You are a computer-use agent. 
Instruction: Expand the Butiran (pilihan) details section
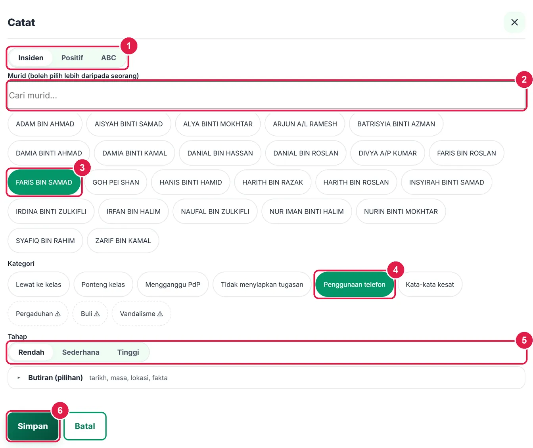[x=266, y=378]
